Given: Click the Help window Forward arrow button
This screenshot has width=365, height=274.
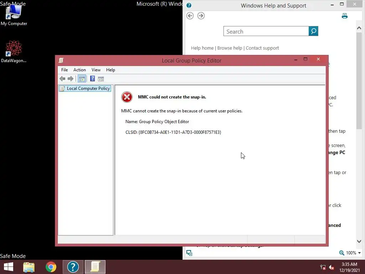Looking at the screenshot, I should click(201, 16).
